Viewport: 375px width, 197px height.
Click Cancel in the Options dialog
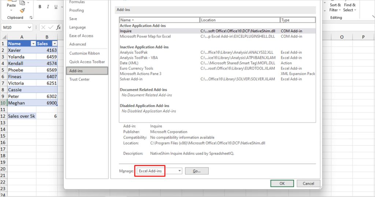click(308, 183)
